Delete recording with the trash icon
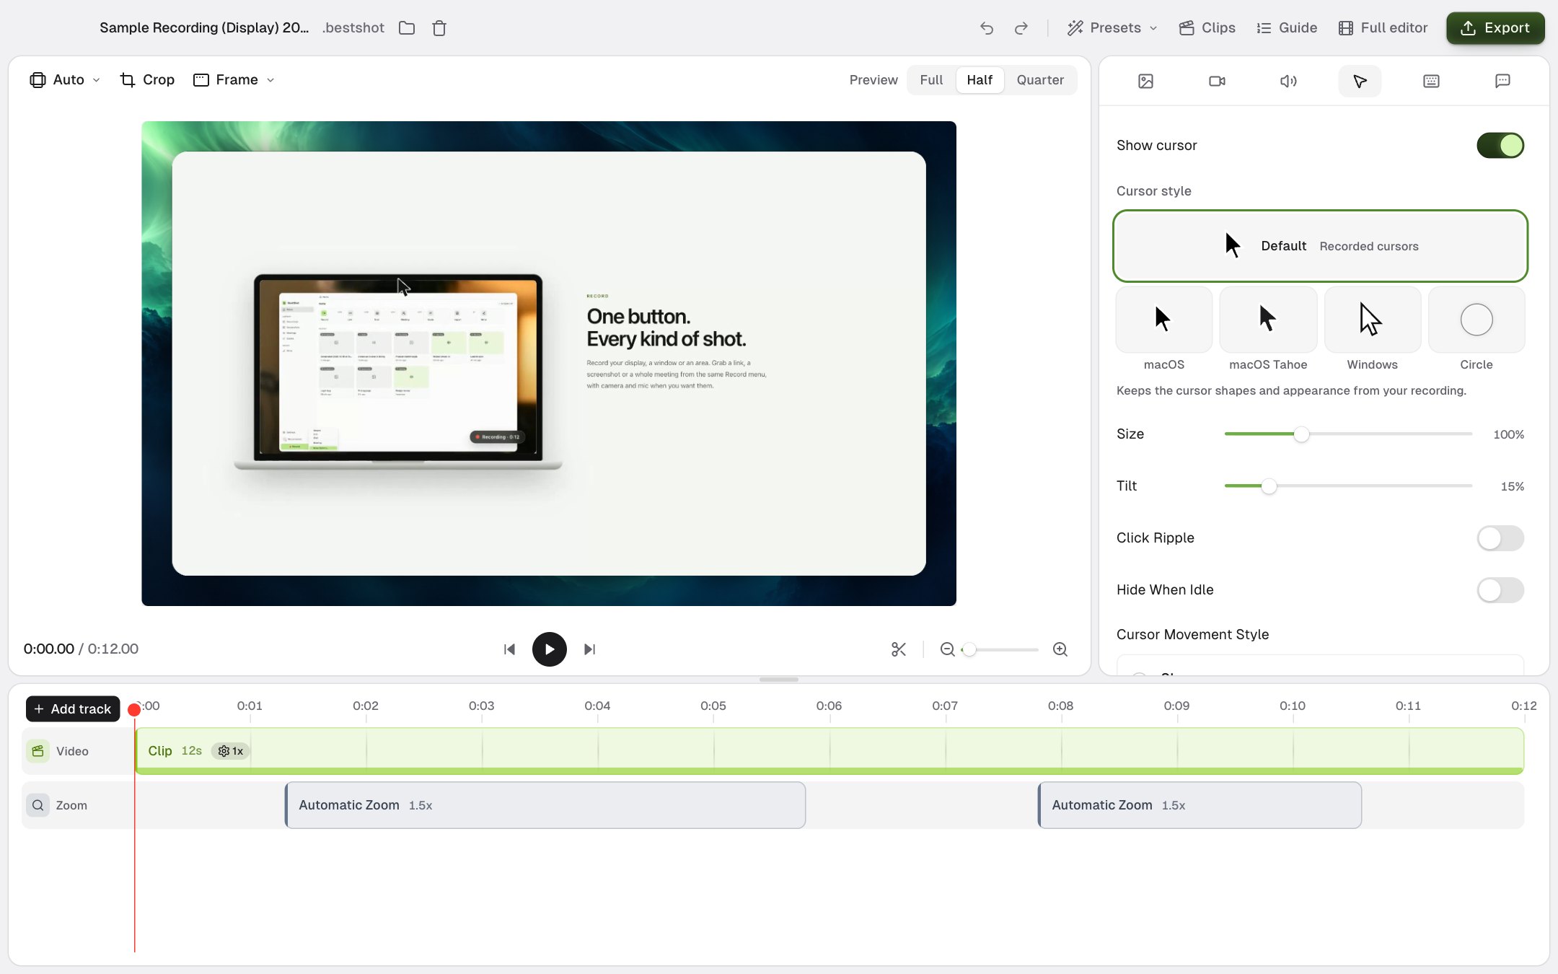This screenshot has width=1558, height=974. point(439,28)
